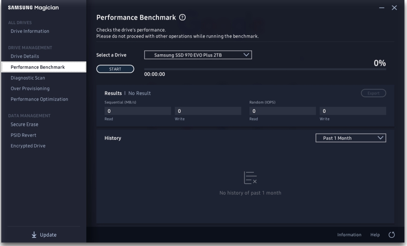This screenshot has width=407, height=246.
Task: Click the refresh icon in footer
Action: (x=392, y=235)
